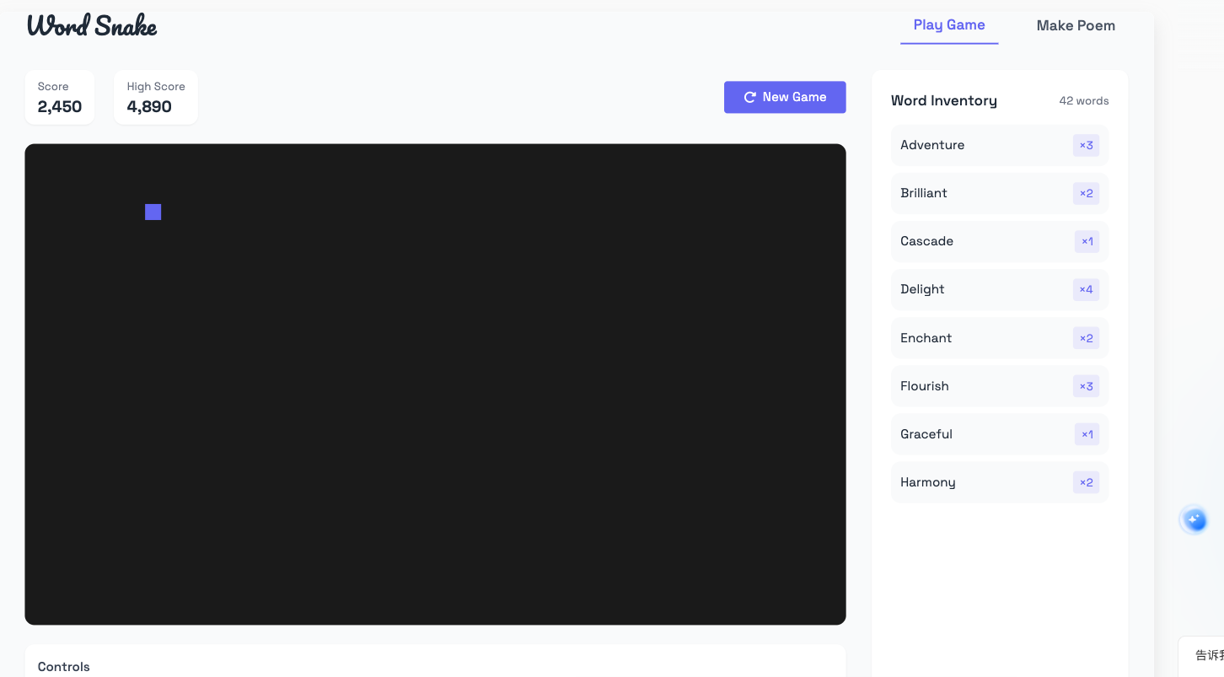1224x677 pixels.
Task: Click the Flourish word row
Action: (x=925, y=386)
